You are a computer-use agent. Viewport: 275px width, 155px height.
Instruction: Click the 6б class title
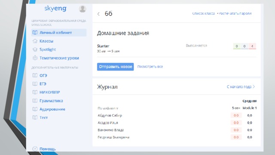[108, 13]
